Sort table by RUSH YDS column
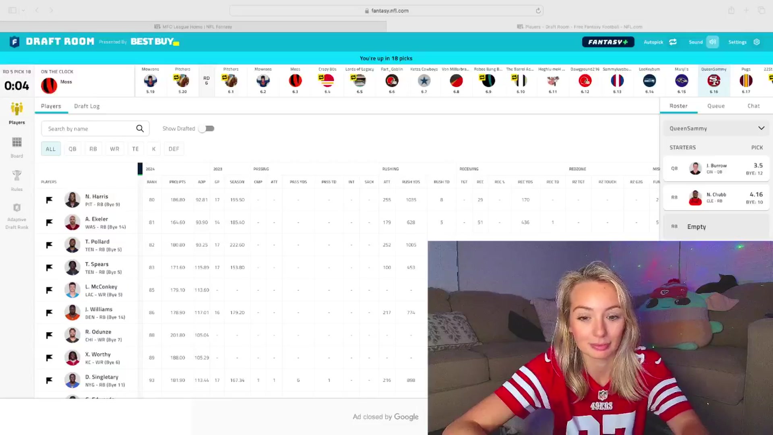This screenshot has width=773, height=435. [411, 182]
